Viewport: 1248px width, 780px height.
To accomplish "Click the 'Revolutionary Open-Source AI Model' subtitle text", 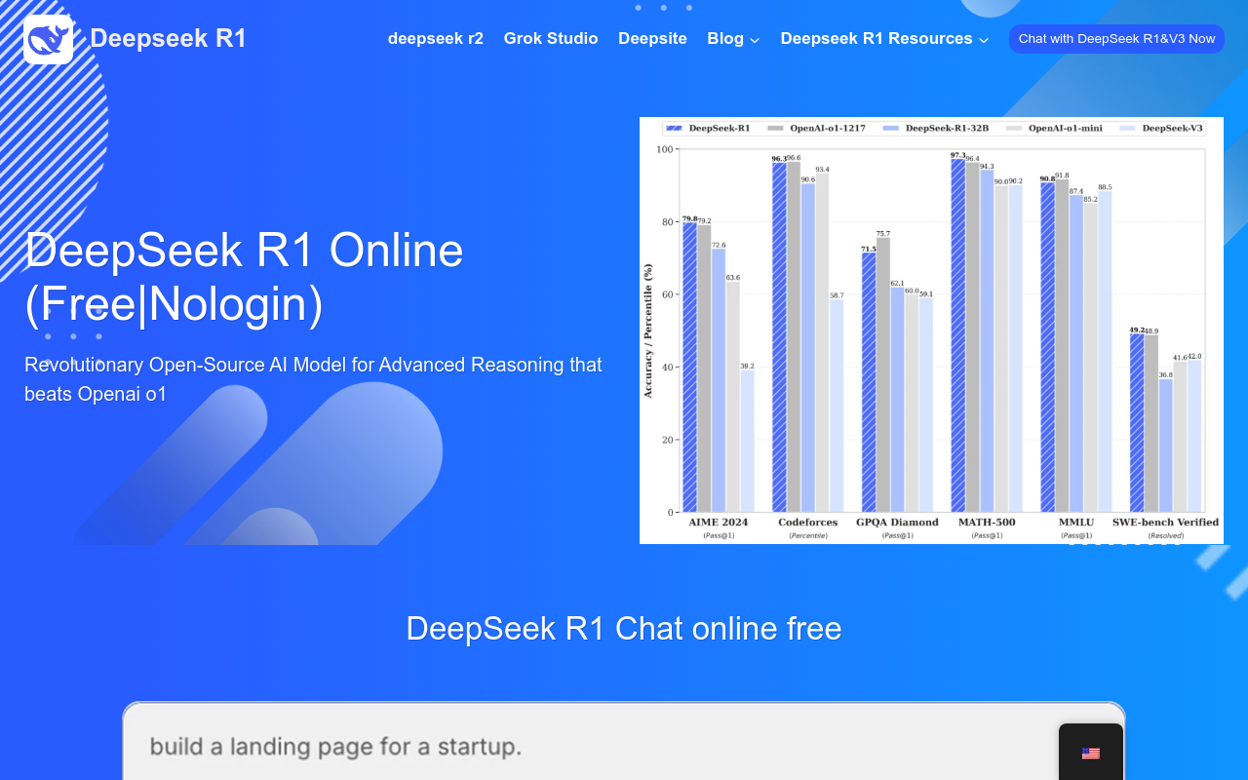I will pos(313,379).
